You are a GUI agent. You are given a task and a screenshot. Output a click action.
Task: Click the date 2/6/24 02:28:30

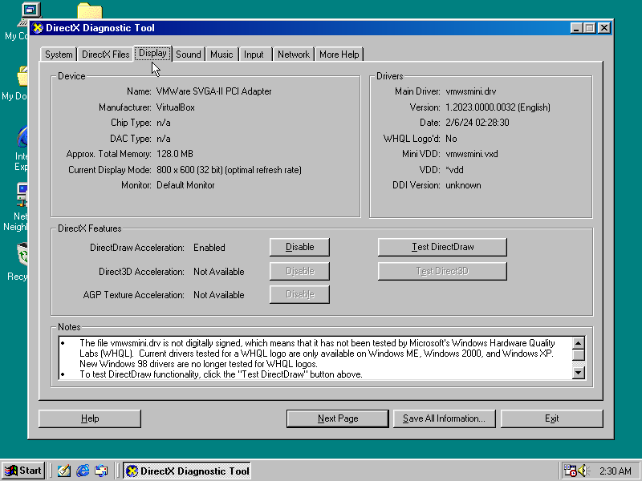pyautogui.click(x=477, y=123)
